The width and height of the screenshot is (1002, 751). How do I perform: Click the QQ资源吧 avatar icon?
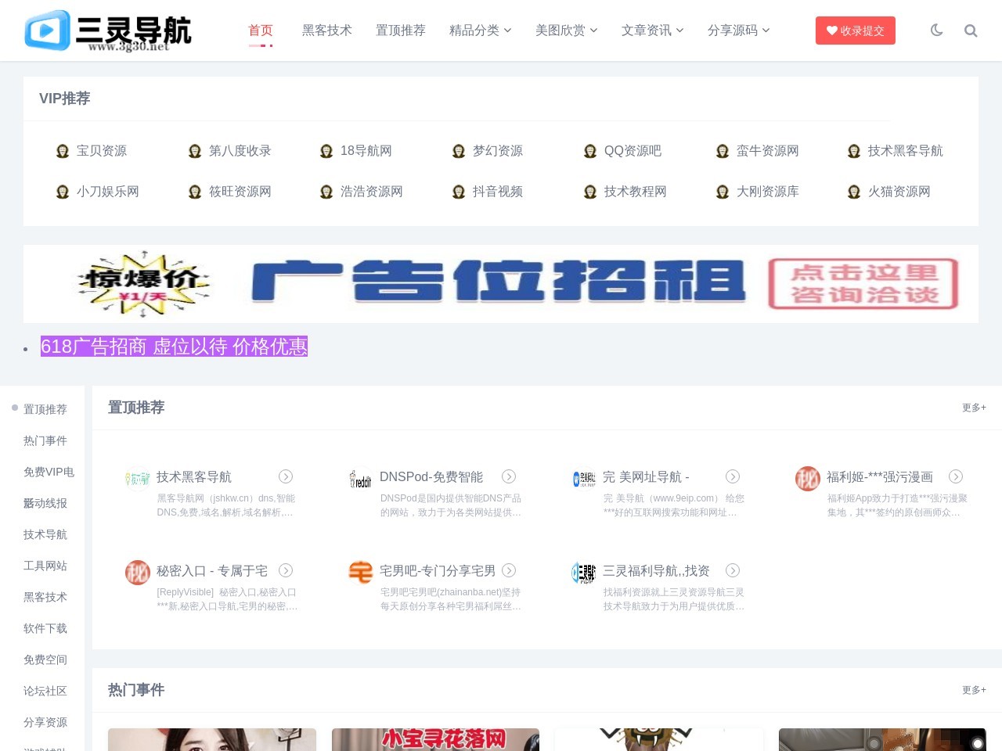tap(590, 151)
